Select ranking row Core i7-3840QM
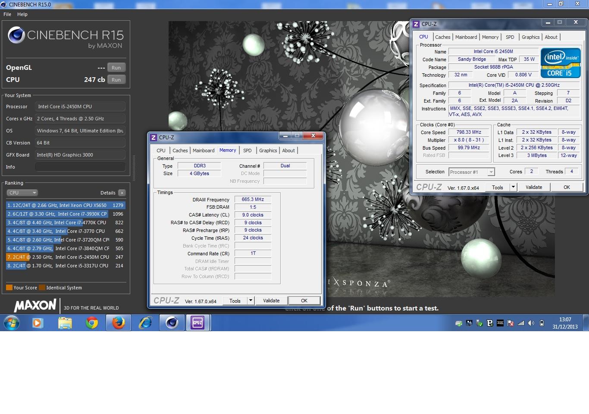This screenshot has width=589, height=414. (x=66, y=248)
